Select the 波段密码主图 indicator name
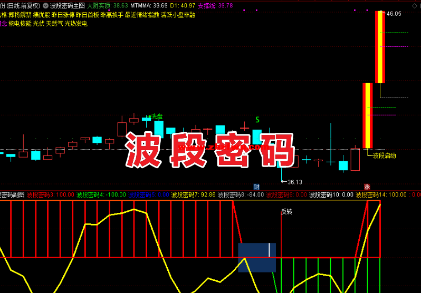This screenshot has height=293, width=421. click(68, 5)
